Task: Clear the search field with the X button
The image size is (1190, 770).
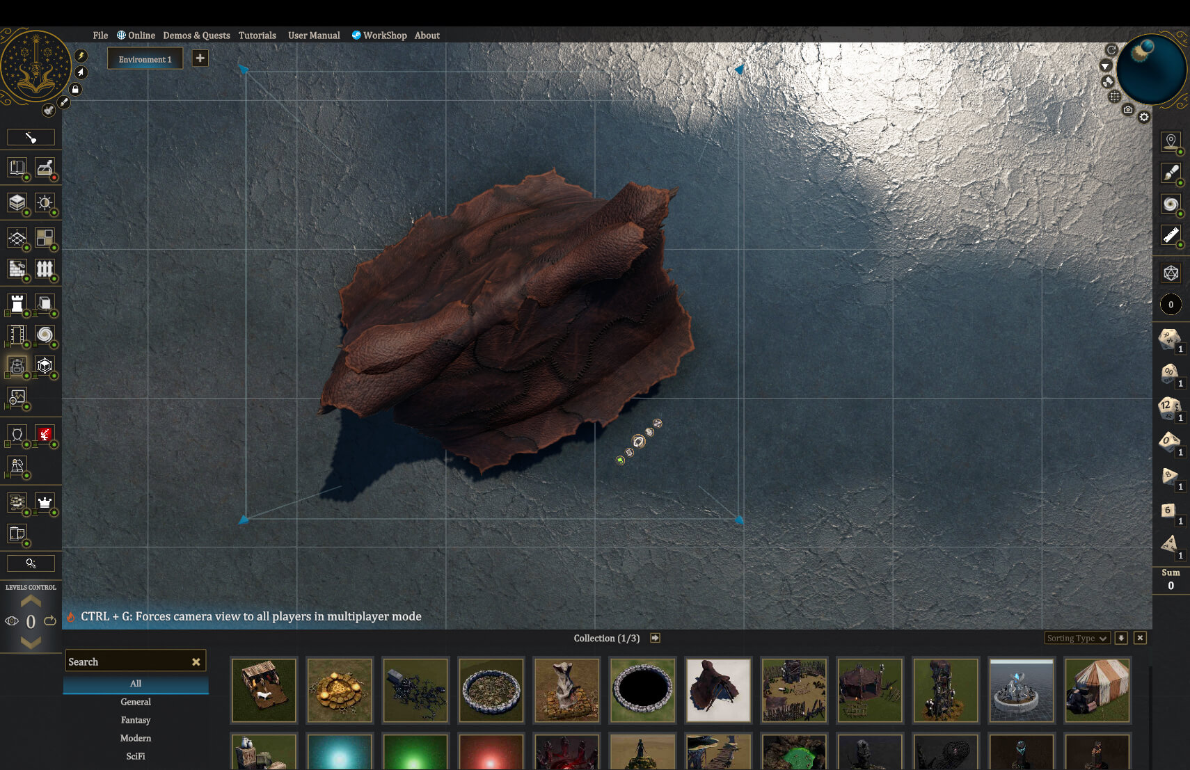Action: (196, 661)
